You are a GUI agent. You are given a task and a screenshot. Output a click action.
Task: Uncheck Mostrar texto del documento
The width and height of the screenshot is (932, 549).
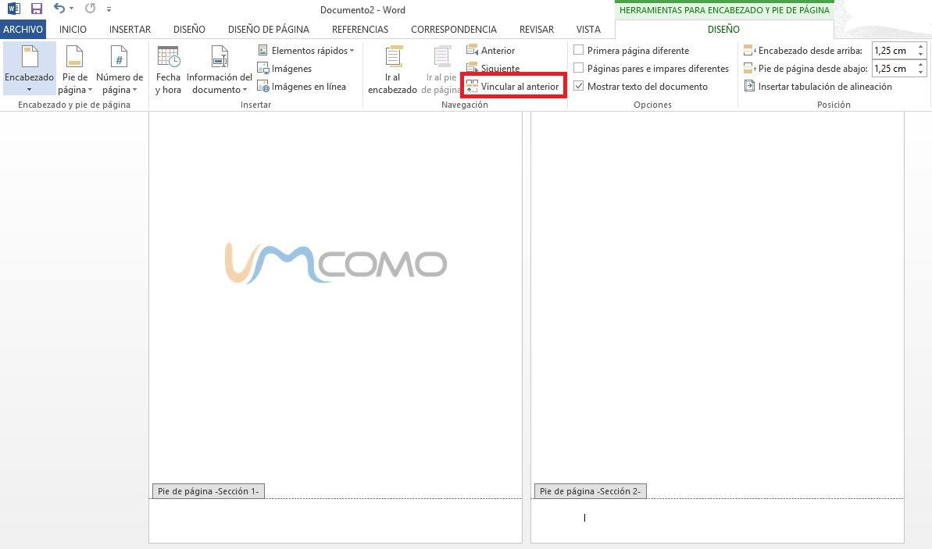coord(579,87)
